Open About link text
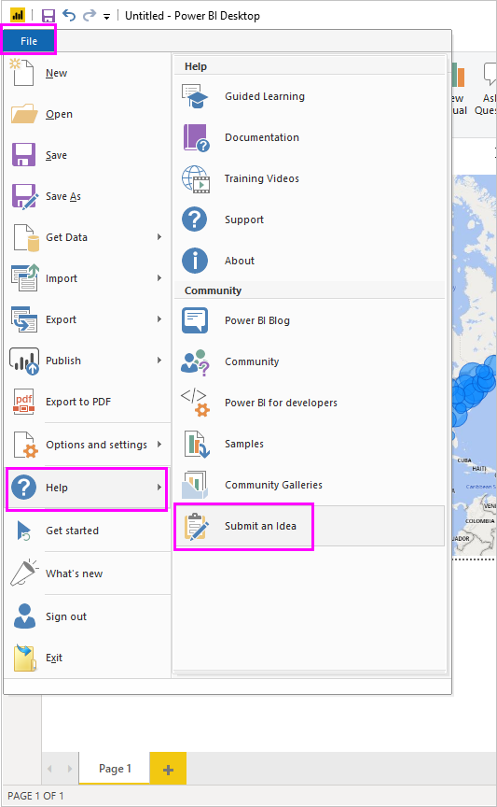This screenshot has width=497, height=807. (240, 261)
